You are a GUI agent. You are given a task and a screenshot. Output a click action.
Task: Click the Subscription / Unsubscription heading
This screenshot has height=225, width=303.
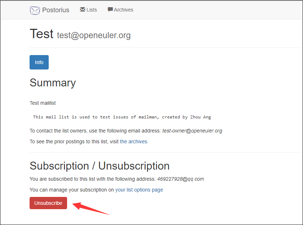(100, 166)
